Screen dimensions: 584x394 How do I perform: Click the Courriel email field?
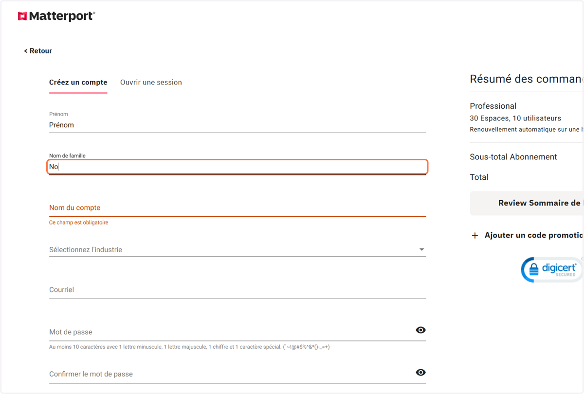click(x=237, y=290)
